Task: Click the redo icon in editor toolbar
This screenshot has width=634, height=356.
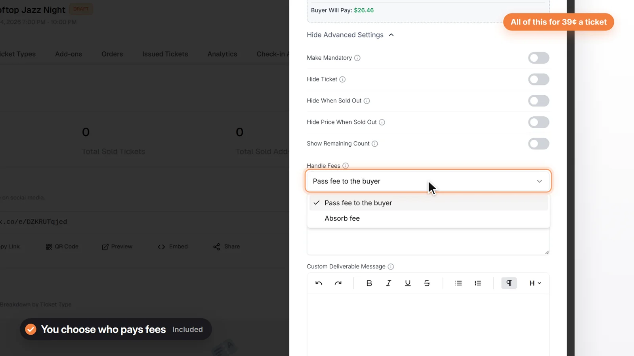Action: tap(338, 283)
